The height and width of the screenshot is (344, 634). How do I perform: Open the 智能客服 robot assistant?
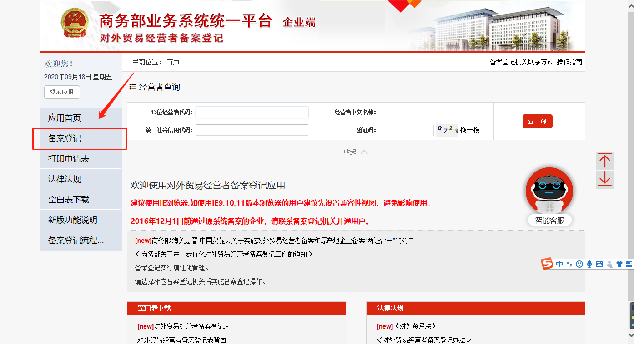(549, 191)
